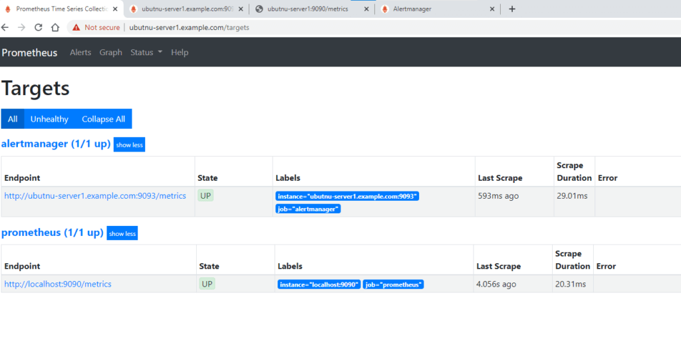Open the Graph nav item

pyautogui.click(x=111, y=52)
